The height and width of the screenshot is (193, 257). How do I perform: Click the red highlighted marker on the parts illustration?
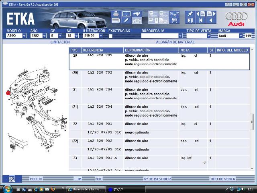[x=8, y=93]
